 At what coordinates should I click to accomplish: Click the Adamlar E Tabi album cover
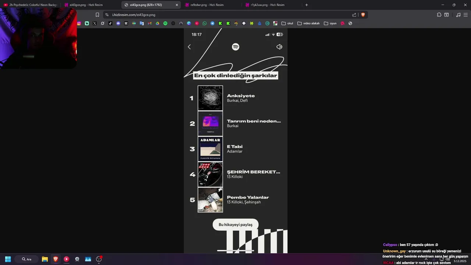210,149
